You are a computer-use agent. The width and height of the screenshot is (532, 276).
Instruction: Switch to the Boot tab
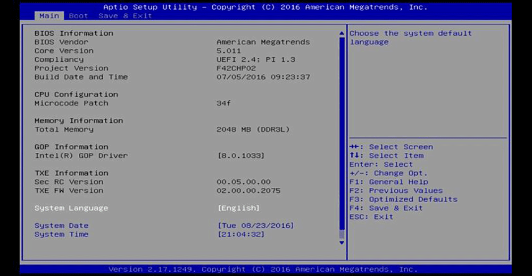click(x=78, y=16)
